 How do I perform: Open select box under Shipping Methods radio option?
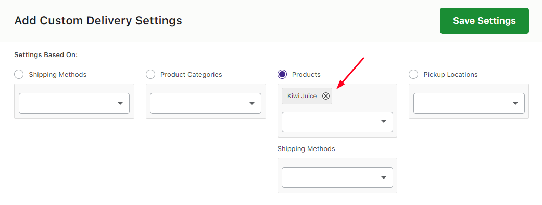(x=74, y=103)
